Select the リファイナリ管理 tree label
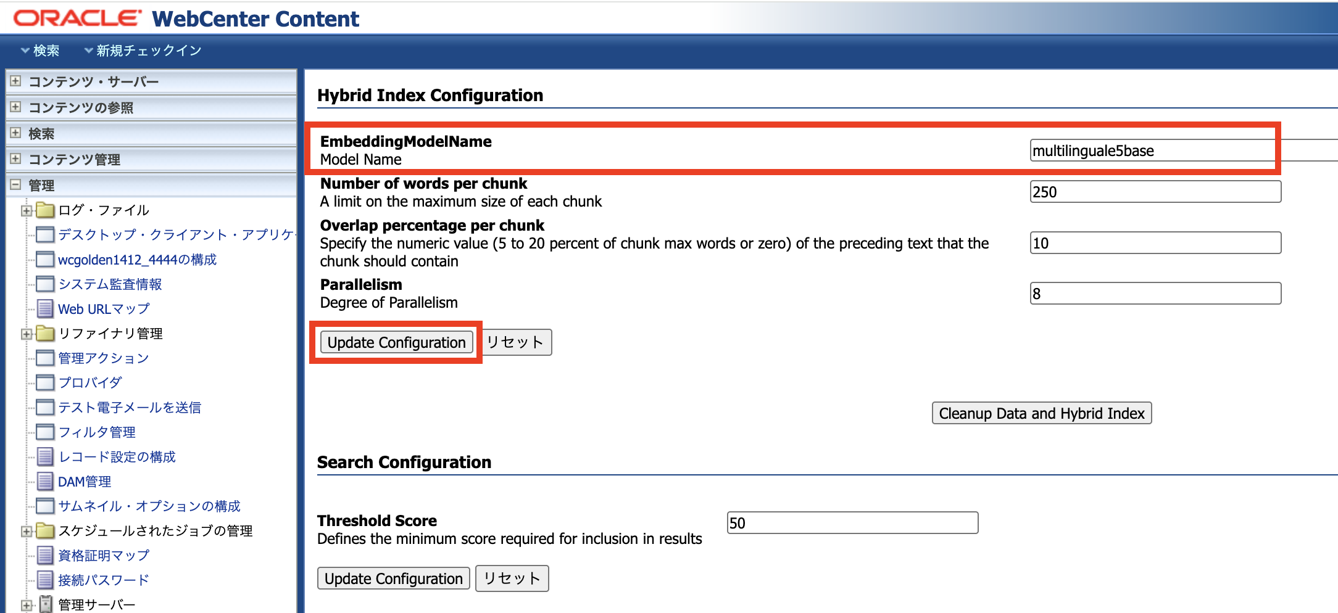 [110, 334]
